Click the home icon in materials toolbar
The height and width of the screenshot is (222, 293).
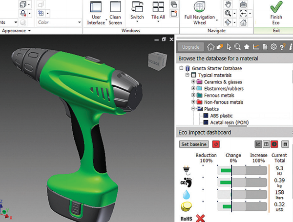click(211, 47)
